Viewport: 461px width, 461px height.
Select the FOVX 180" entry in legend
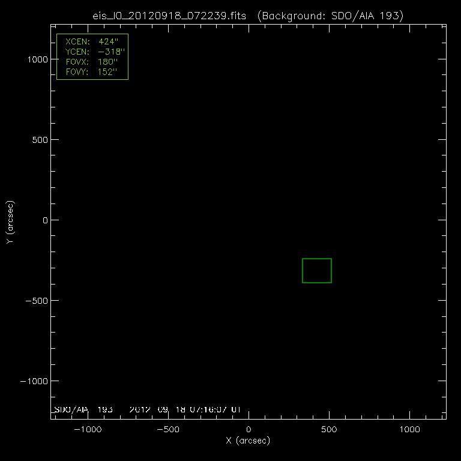pyautogui.click(x=92, y=62)
